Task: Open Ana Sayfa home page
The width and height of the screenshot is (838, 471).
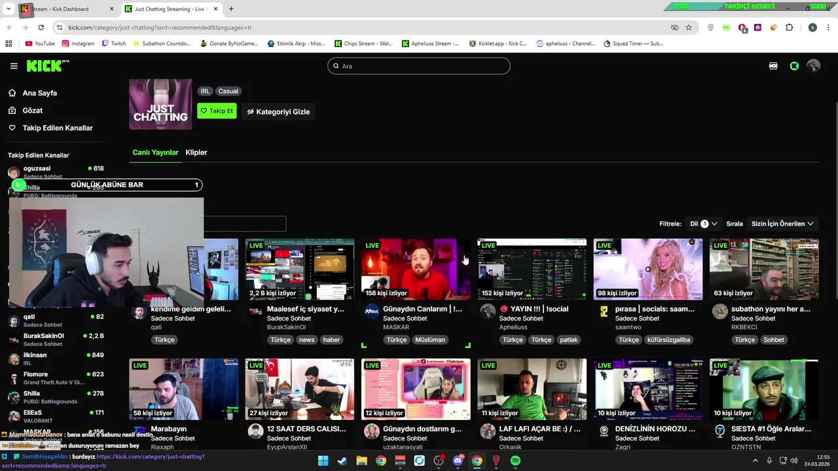Action: point(39,93)
